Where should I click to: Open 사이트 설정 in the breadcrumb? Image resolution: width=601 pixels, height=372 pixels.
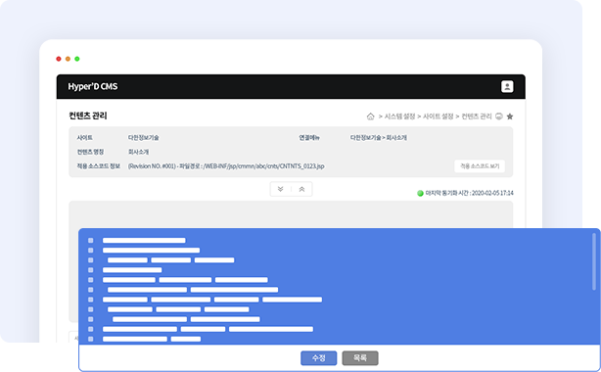tap(438, 116)
